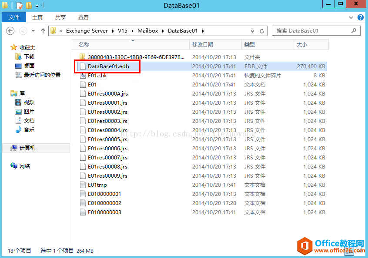368x258 pixels.
Task: Select the 38000483-830C-4BB8 folder icon
Action: pyautogui.click(x=82, y=57)
